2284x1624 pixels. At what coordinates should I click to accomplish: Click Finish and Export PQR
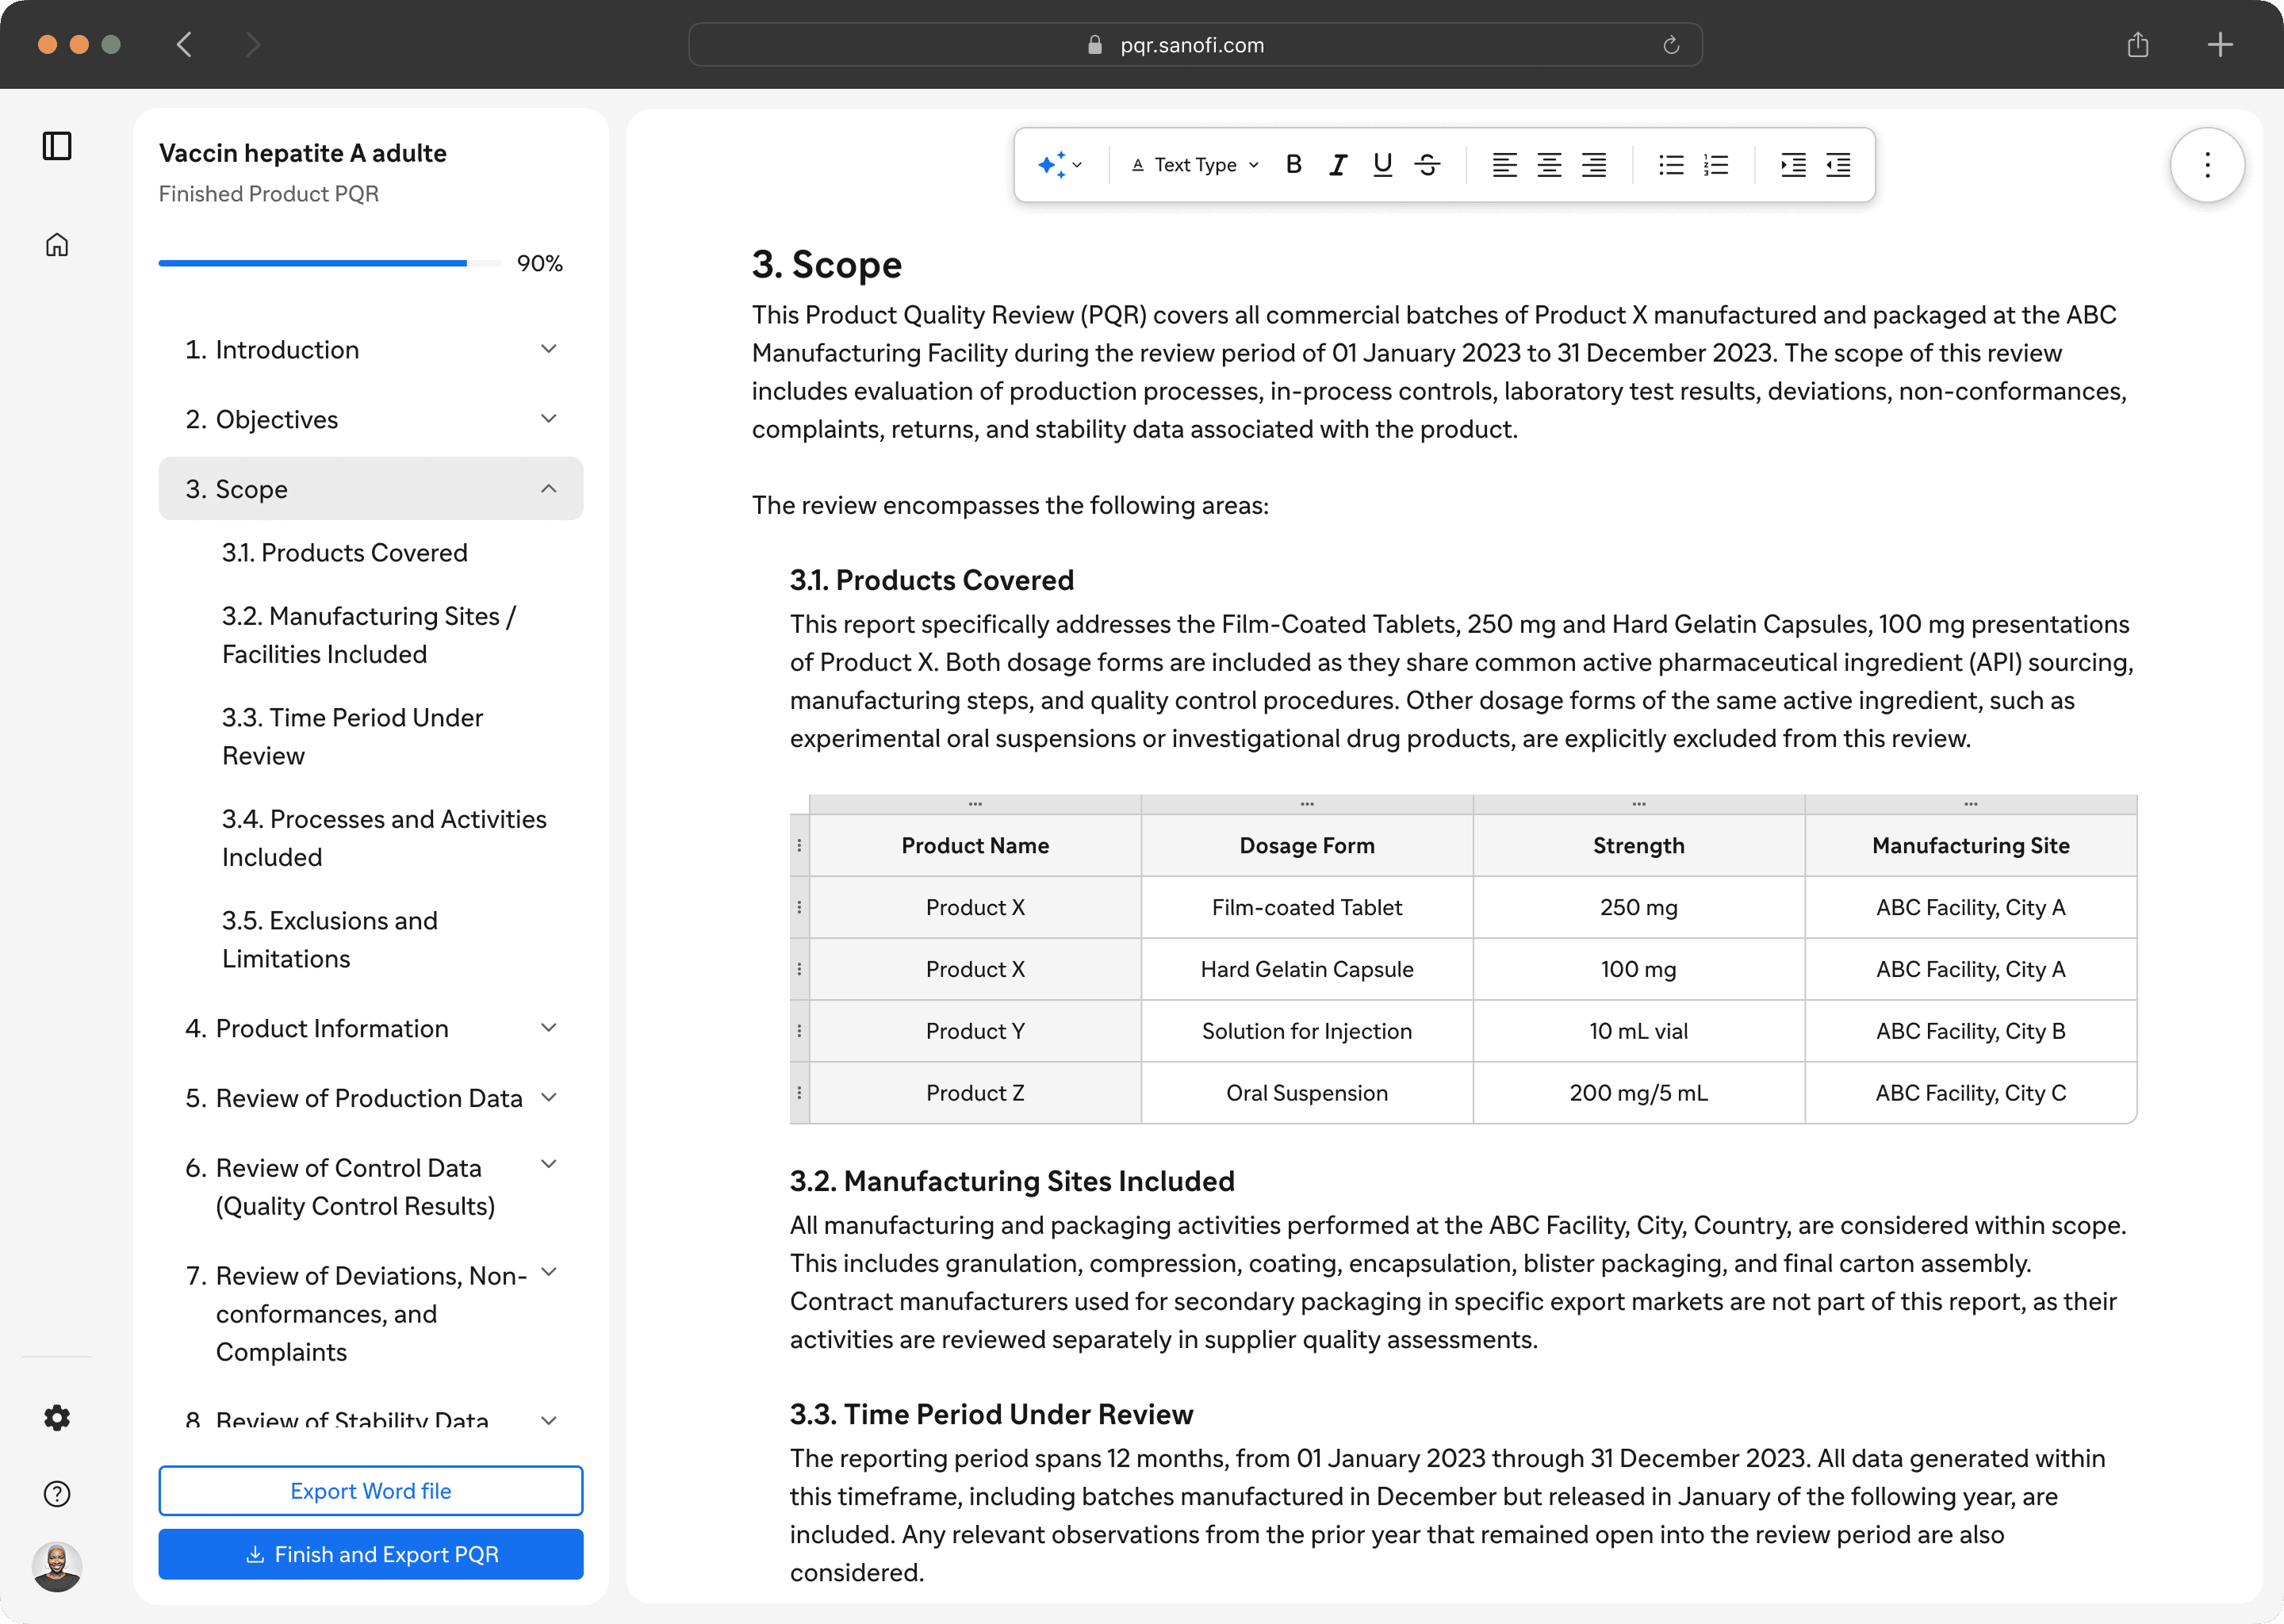[370, 1554]
